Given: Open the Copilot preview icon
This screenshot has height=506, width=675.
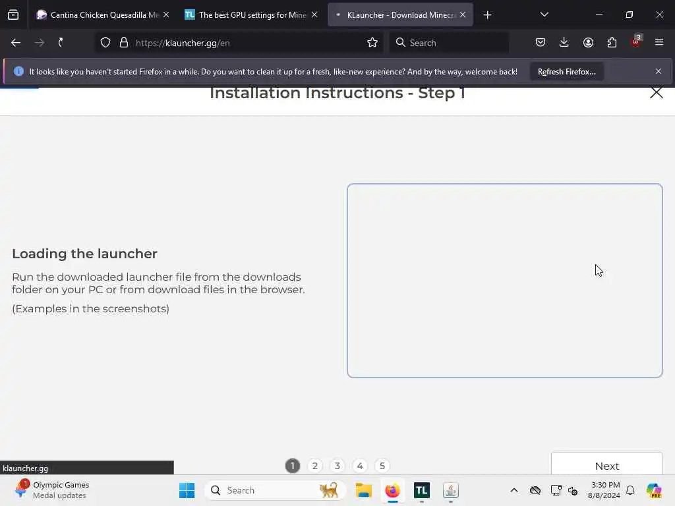Looking at the screenshot, I should pyautogui.click(x=654, y=490).
